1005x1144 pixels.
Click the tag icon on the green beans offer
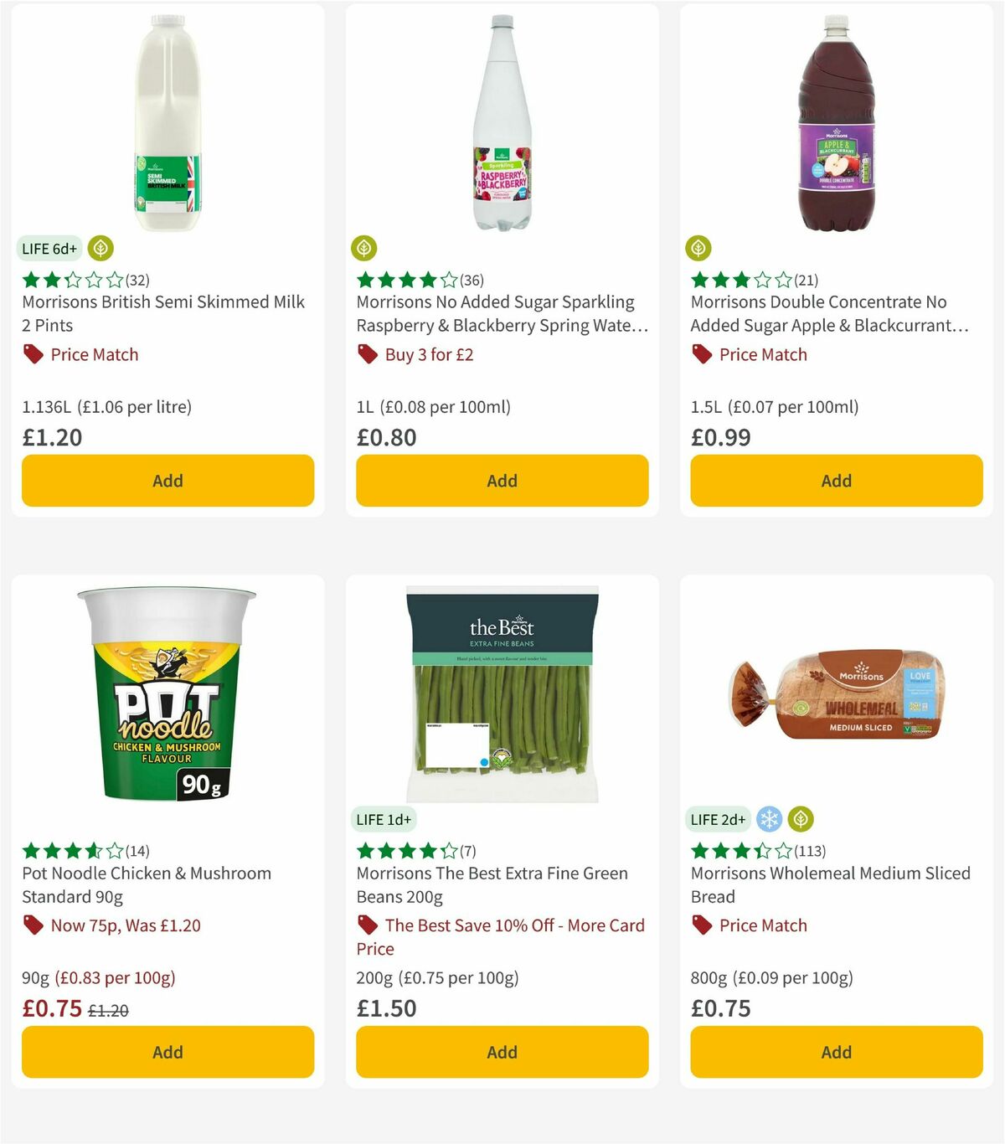367,925
